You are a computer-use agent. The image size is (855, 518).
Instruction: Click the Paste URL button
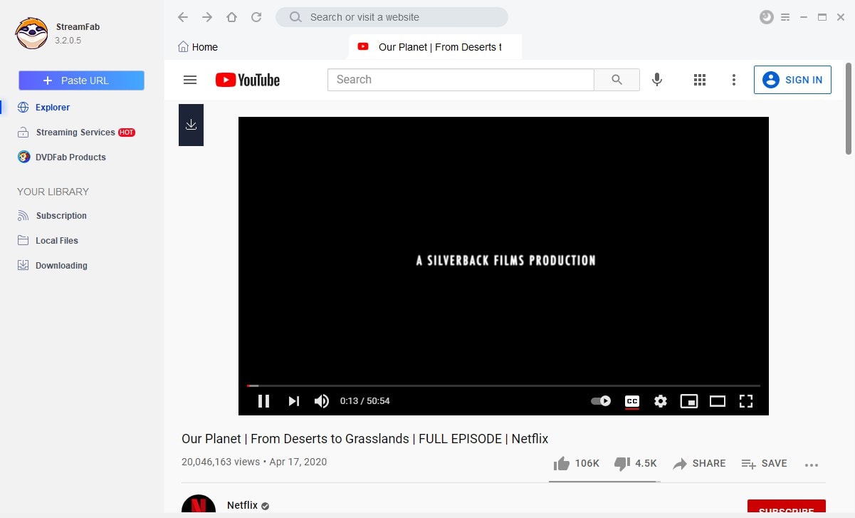click(x=81, y=81)
